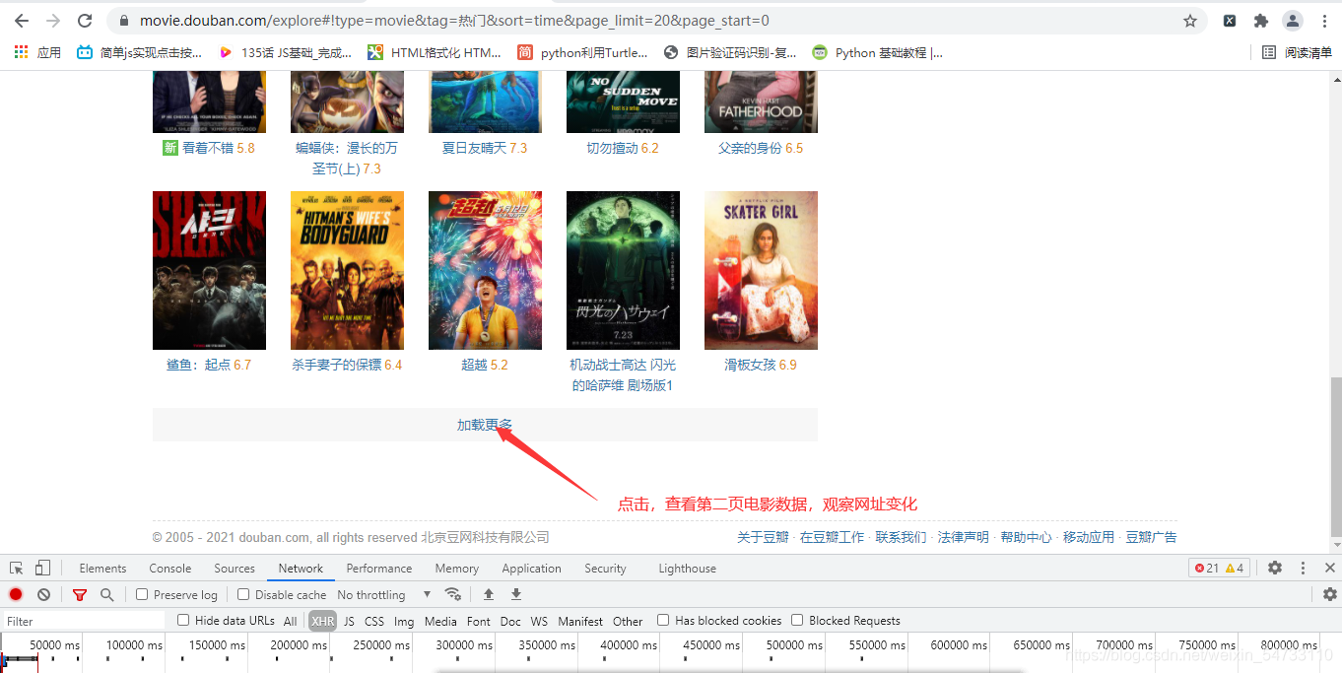Open the 应用 apps shortcut
Screen dimensions: 1342x673
click(37, 52)
